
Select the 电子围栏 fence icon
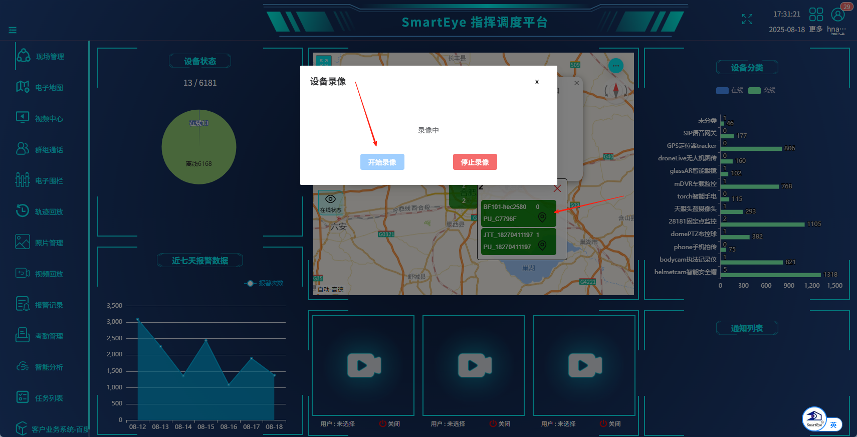[x=23, y=180]
